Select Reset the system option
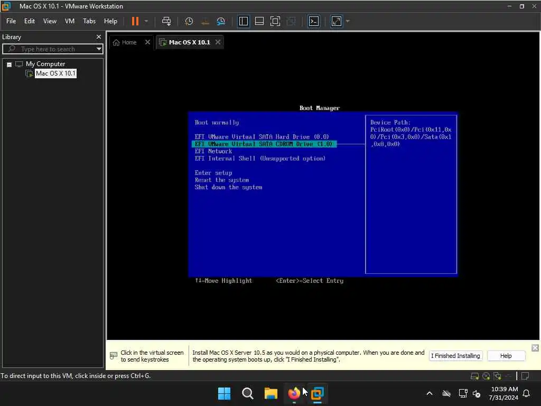The width and height of the screenshot is (541, 406). (x=221, y=180)
